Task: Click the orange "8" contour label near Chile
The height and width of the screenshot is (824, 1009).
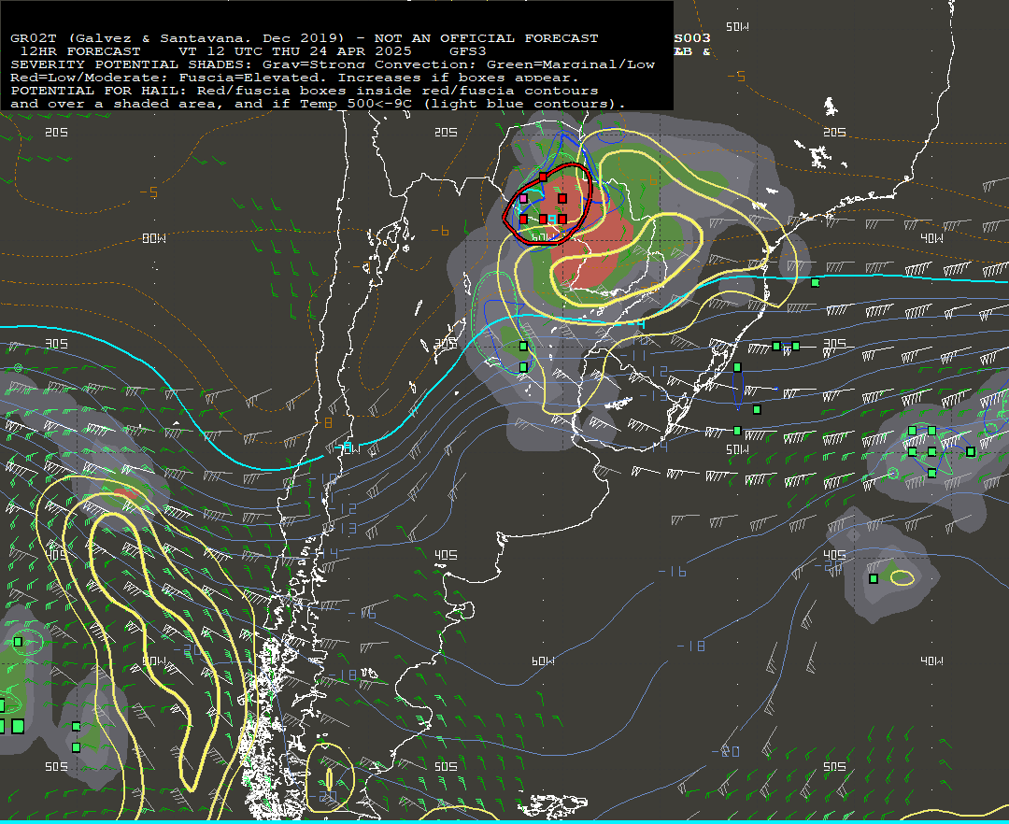Action: pyautogui.click(x=328, y=422)
